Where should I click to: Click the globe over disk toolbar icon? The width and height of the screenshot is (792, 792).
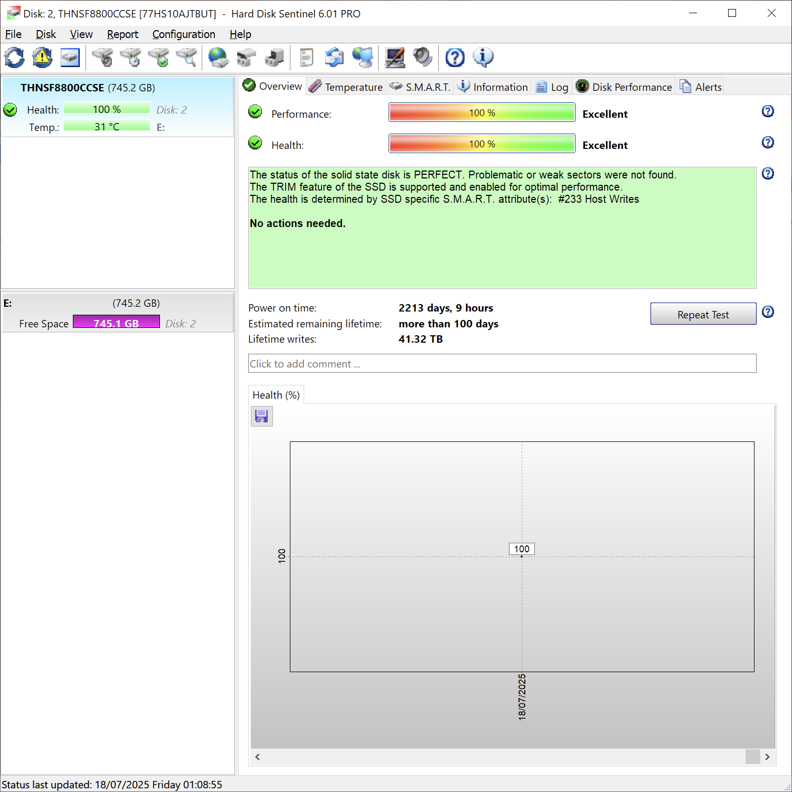click(x=218, y=58)
